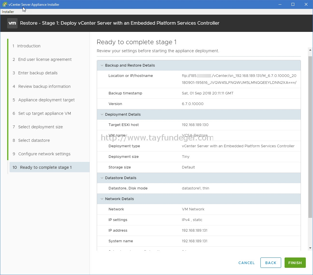Click Target ESXi host value '192.168.189.130'

[195, 125]
